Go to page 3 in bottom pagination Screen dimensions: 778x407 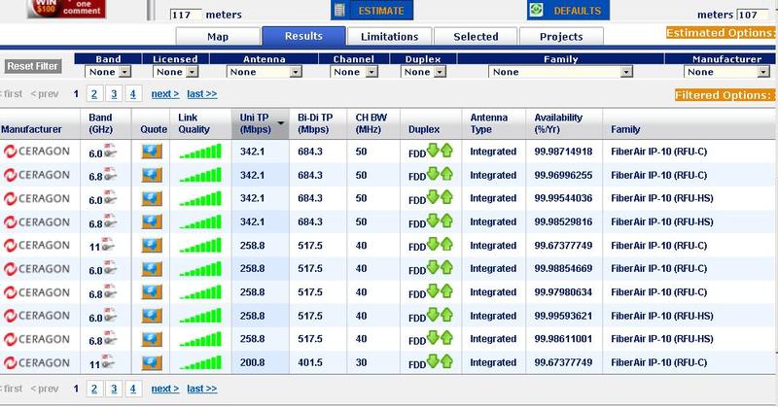(x=114, y=389)
